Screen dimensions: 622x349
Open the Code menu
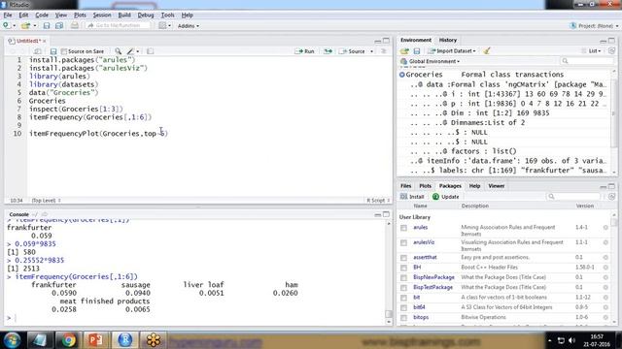click(42, 16)
